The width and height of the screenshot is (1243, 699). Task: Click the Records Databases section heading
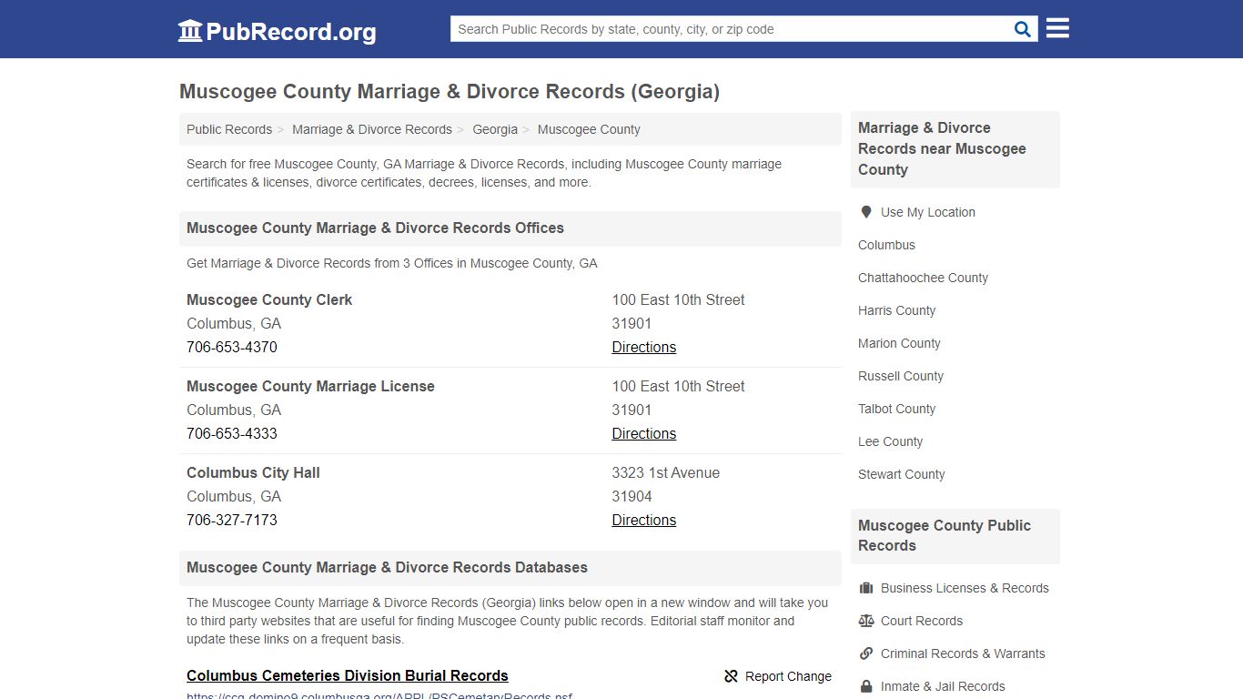[x=387, y=567]
